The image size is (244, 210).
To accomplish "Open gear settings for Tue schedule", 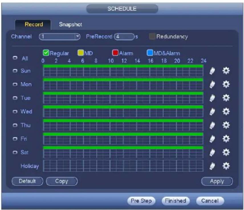I will point(226,98).
